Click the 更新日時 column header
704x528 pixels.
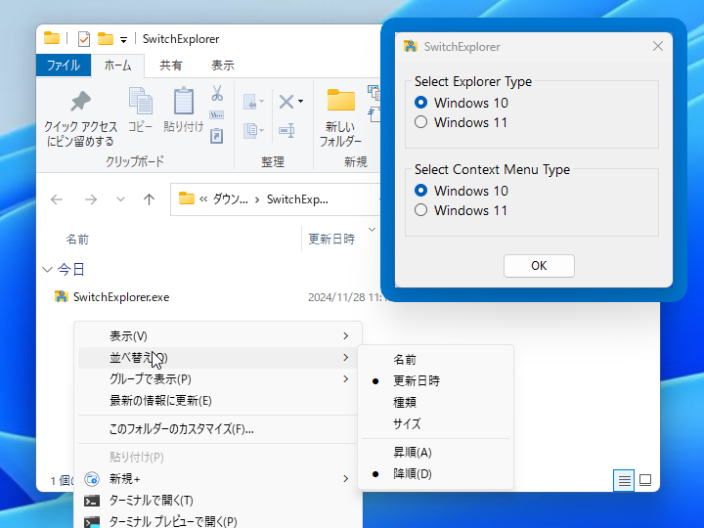[331, 240]
